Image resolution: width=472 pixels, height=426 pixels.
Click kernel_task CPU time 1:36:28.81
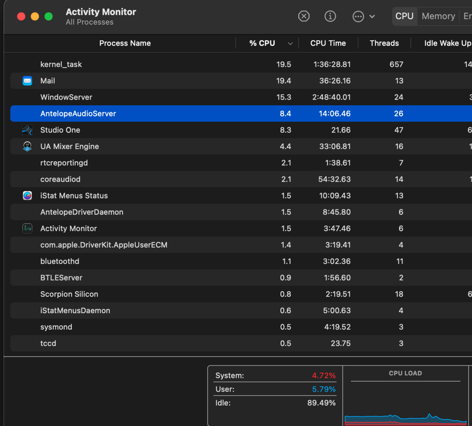click(332, 64)
